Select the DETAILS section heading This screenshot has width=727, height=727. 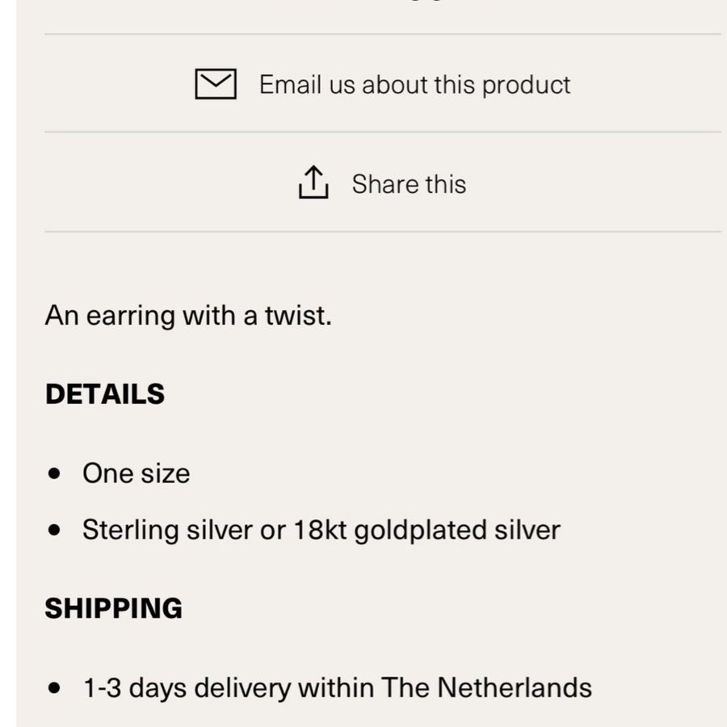pos(105,394)
